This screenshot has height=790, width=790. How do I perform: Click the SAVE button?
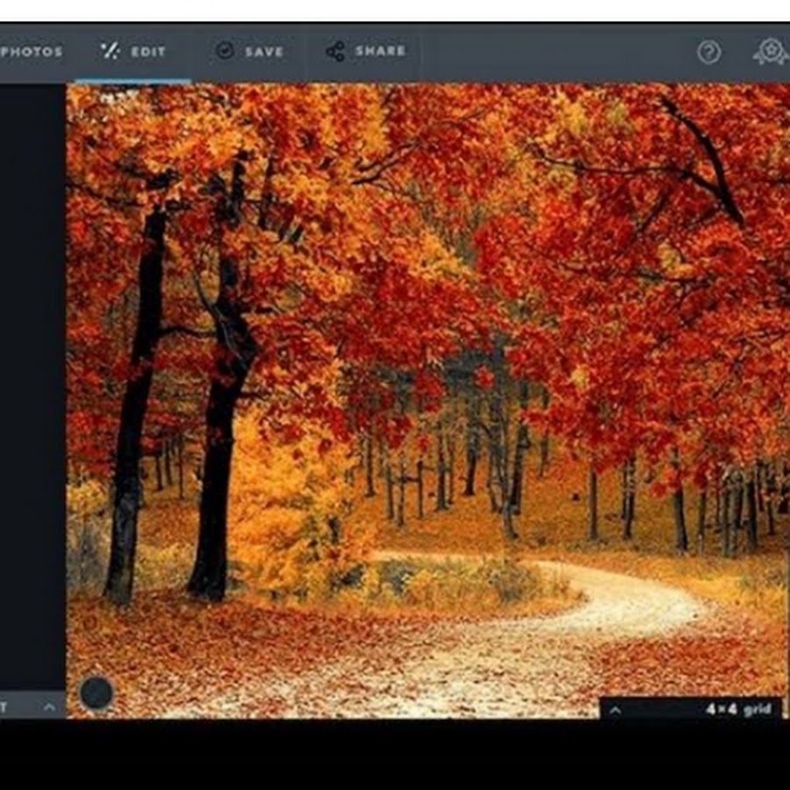coord(249,52)
